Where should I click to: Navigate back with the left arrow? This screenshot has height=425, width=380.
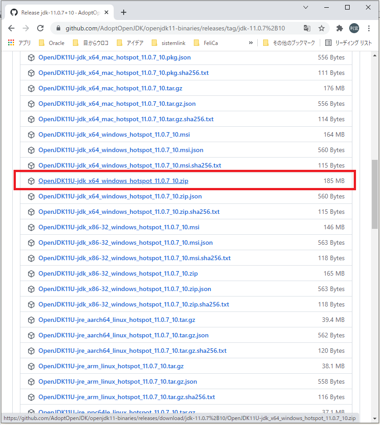point(11,28)
